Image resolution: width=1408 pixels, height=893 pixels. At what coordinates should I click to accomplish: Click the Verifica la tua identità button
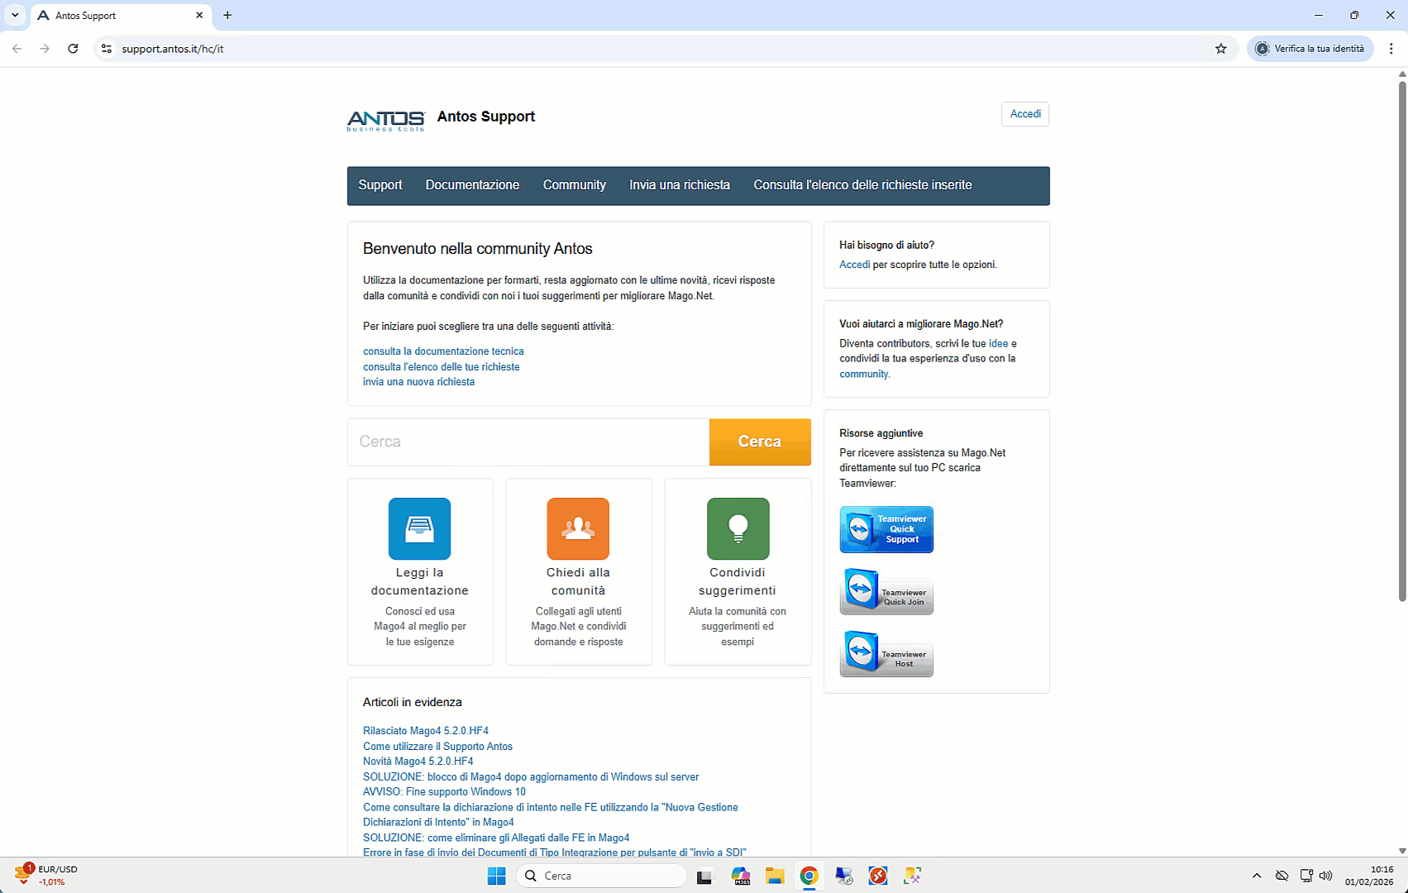click(1310, 49)
